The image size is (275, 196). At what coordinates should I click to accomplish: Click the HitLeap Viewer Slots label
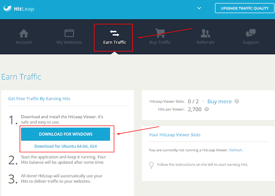[167, 101]
